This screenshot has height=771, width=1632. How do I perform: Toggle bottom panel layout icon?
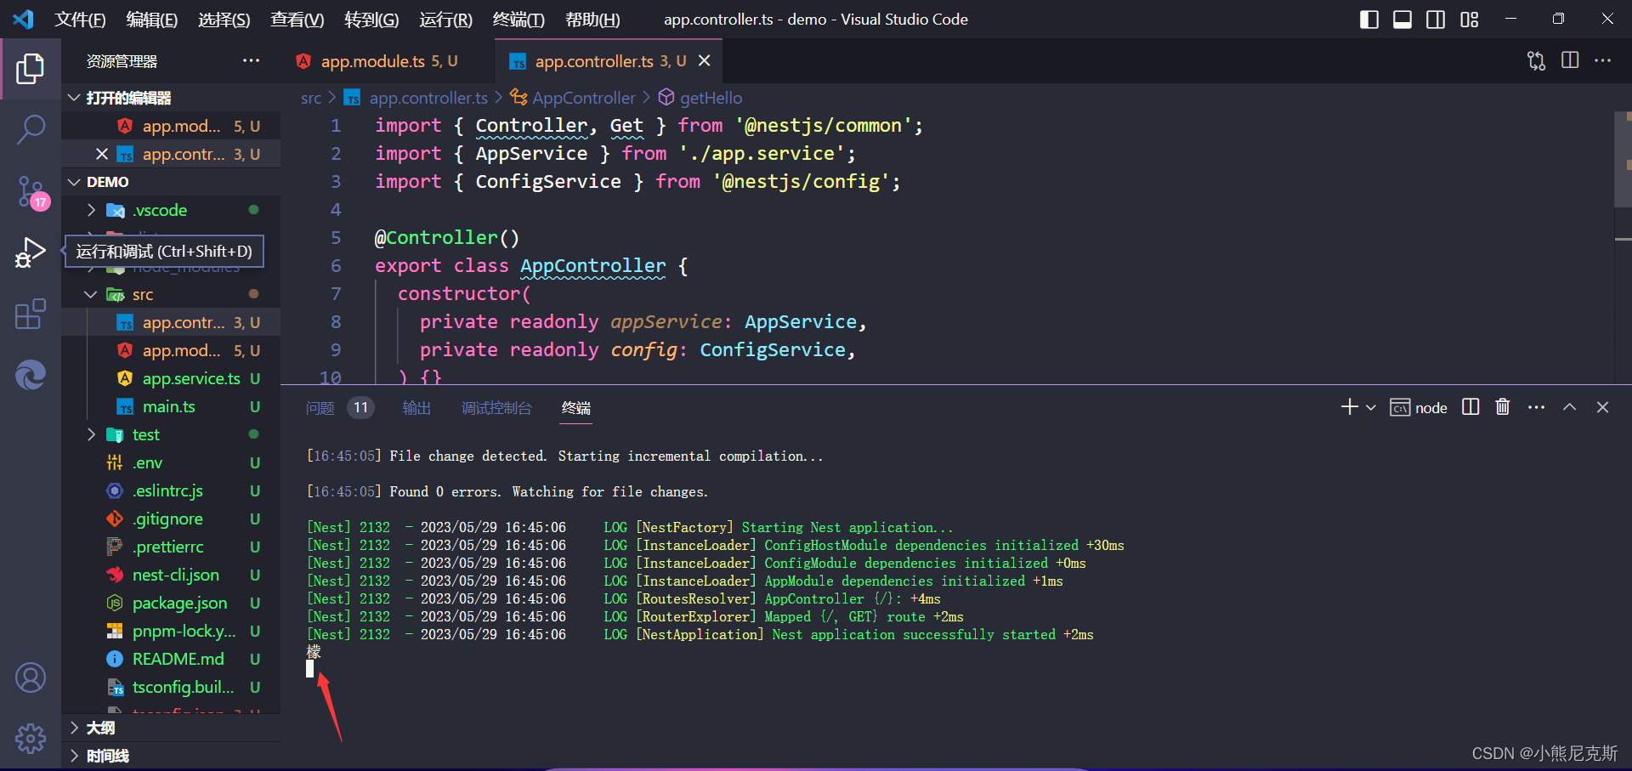[x=1402, y=20]
